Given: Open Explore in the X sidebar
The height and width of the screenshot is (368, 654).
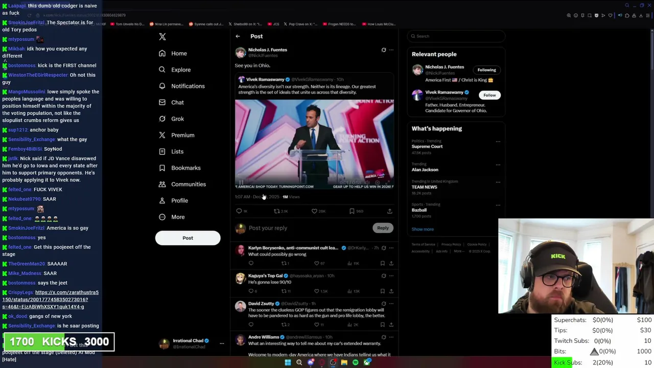Looking at the screenshot, I should tap(174, 70).
